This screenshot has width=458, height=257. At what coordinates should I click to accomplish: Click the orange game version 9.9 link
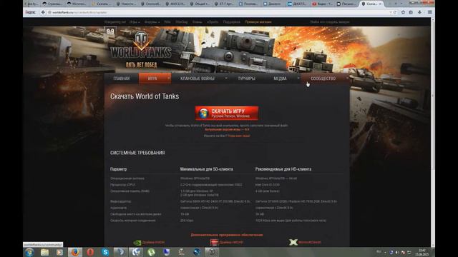[227, 129]
